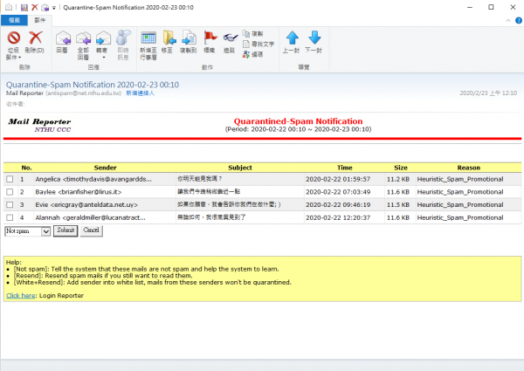Screen dimensions: 524x371
Task: Click the red X Delete icon
Action: (x=36, y=39)
